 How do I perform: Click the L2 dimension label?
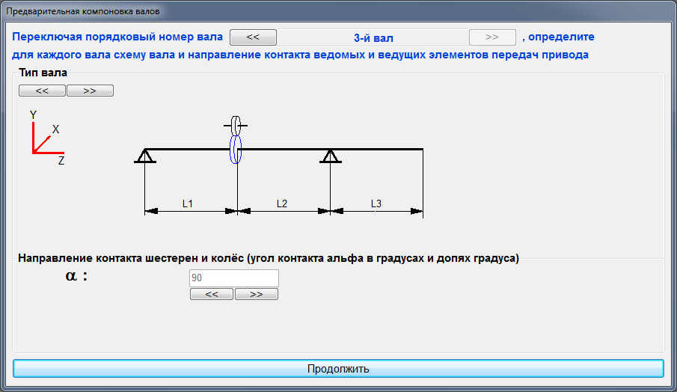tap(282, 203)
